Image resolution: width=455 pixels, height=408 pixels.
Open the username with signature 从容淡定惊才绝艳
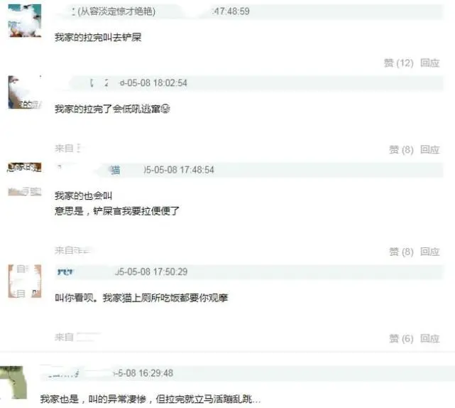pos(114,11)
